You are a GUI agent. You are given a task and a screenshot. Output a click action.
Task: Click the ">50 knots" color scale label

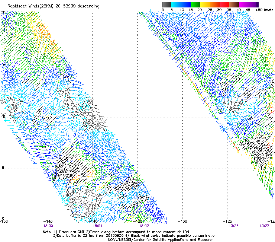[264, 10]
